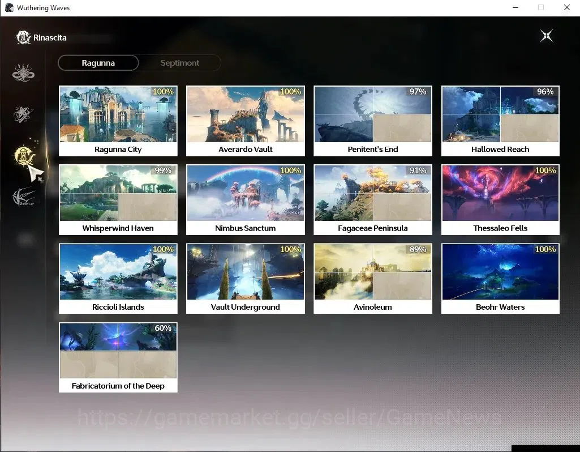Open the Fagaceae Peninsula area card
This screenshot has width=580, height=452.
[x=373, y=200]
